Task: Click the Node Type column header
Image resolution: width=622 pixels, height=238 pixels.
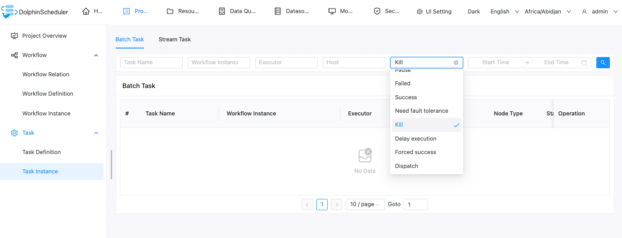Action: coord(508,114)
